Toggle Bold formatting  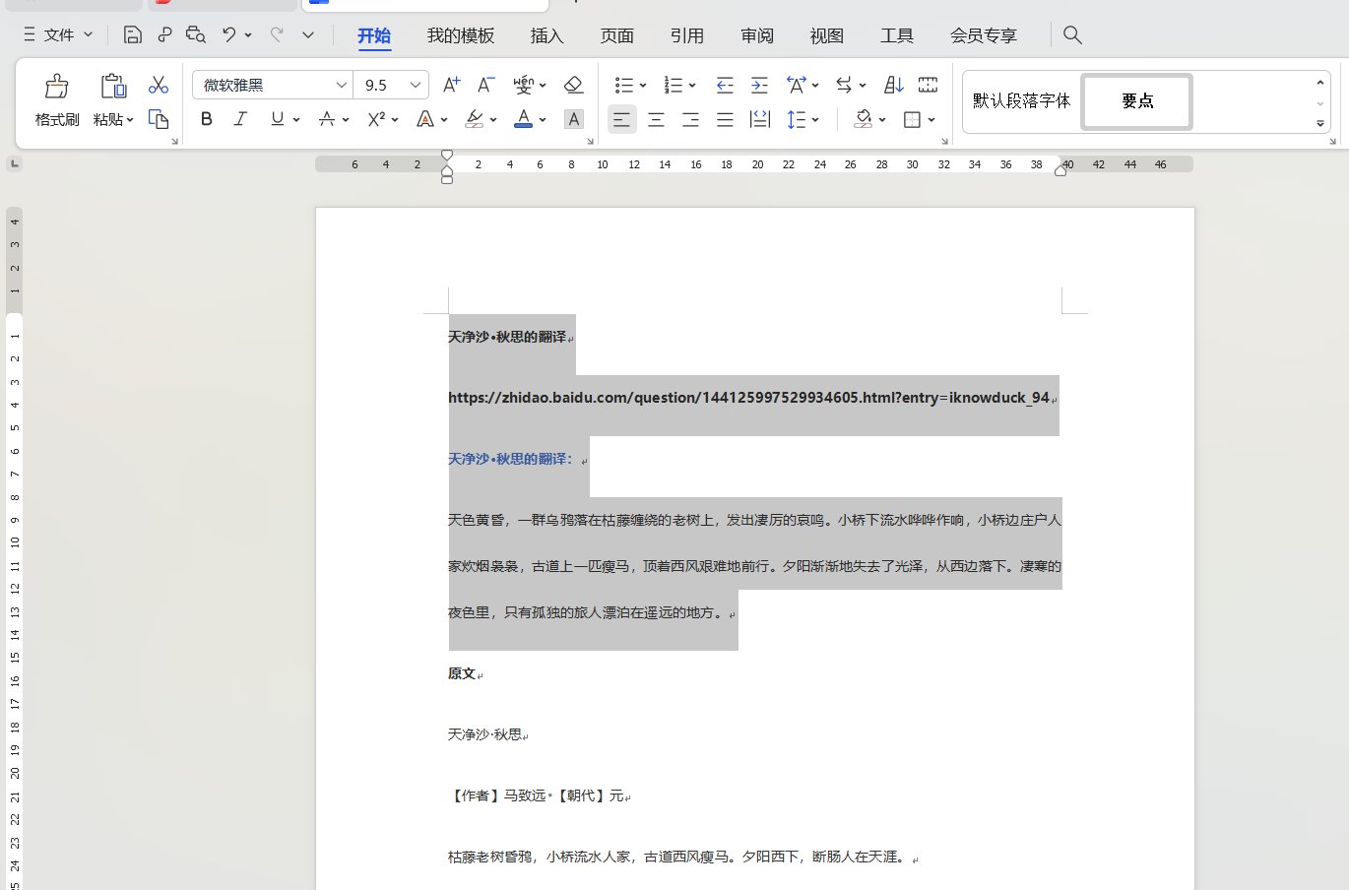207,119
